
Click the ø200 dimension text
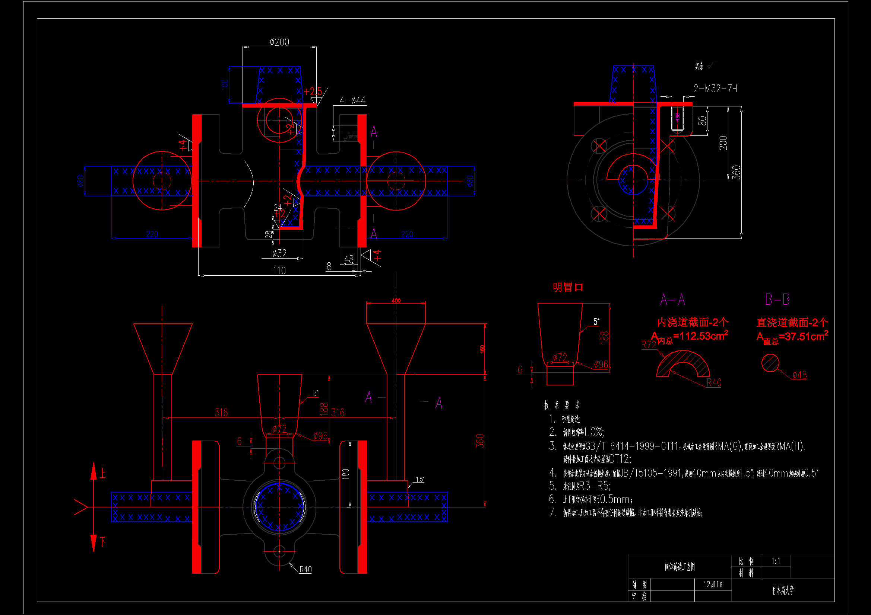tap(279, 42)
